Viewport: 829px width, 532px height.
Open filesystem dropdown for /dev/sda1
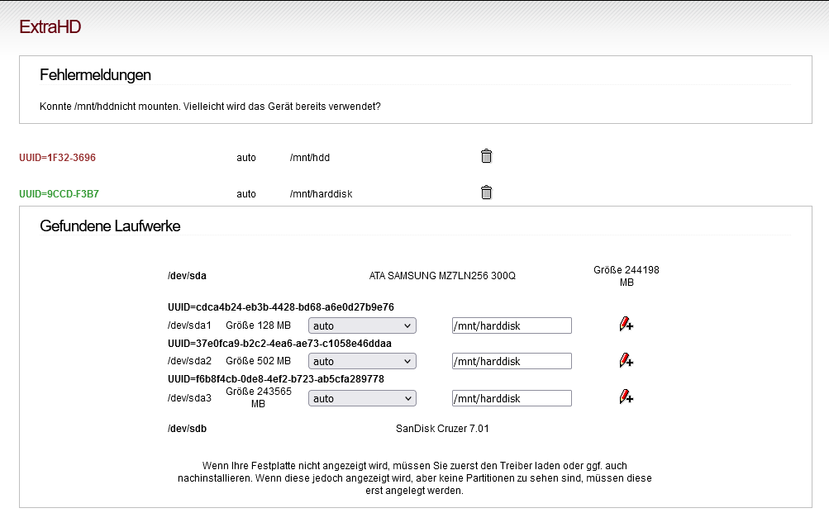click(362, 325)
